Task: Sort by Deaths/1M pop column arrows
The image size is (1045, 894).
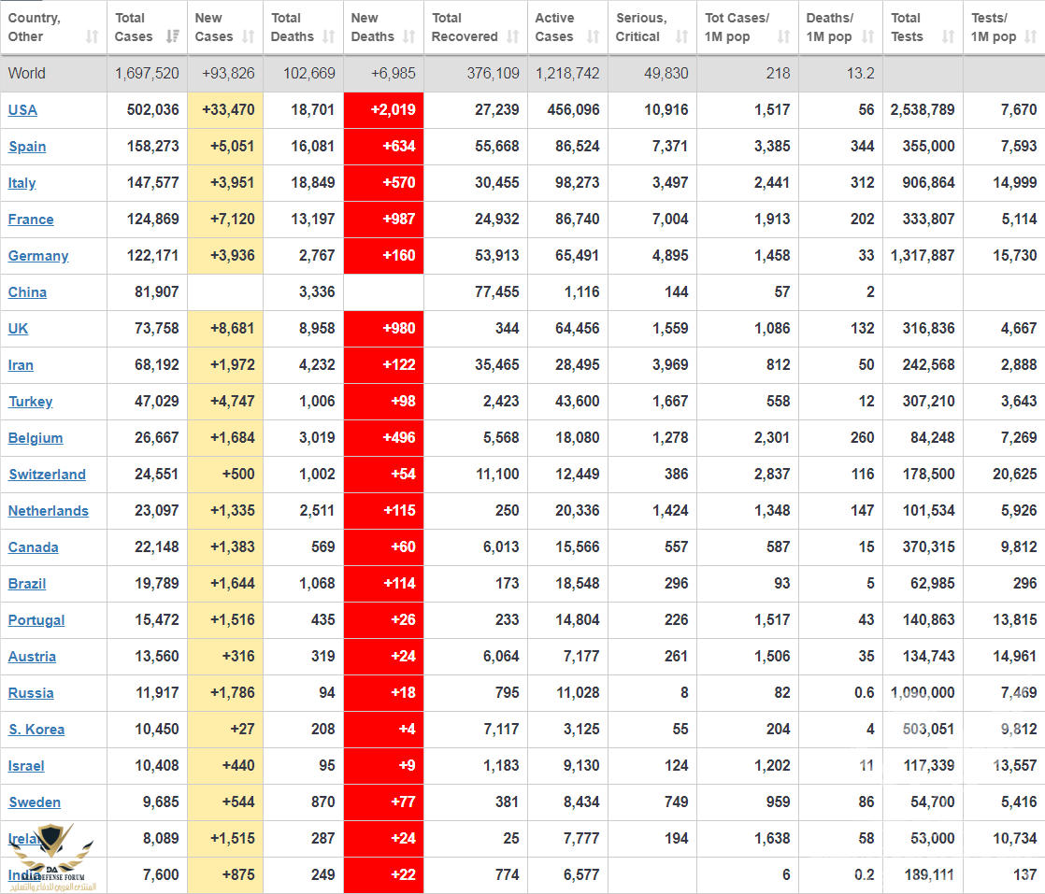Action: pyautogui.click(x=867, y=36)
